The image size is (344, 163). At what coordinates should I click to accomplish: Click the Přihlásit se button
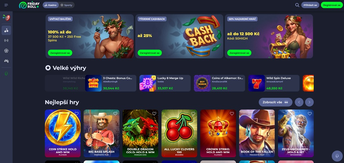310,5
